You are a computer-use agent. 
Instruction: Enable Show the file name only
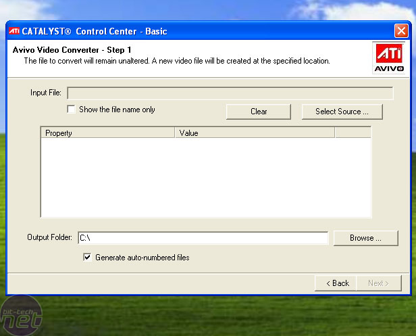point(71,109)
